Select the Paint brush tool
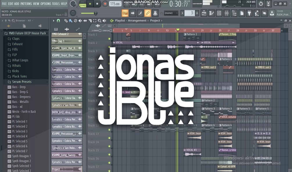Viewport: 292px width, 172px height. (71, 20)
